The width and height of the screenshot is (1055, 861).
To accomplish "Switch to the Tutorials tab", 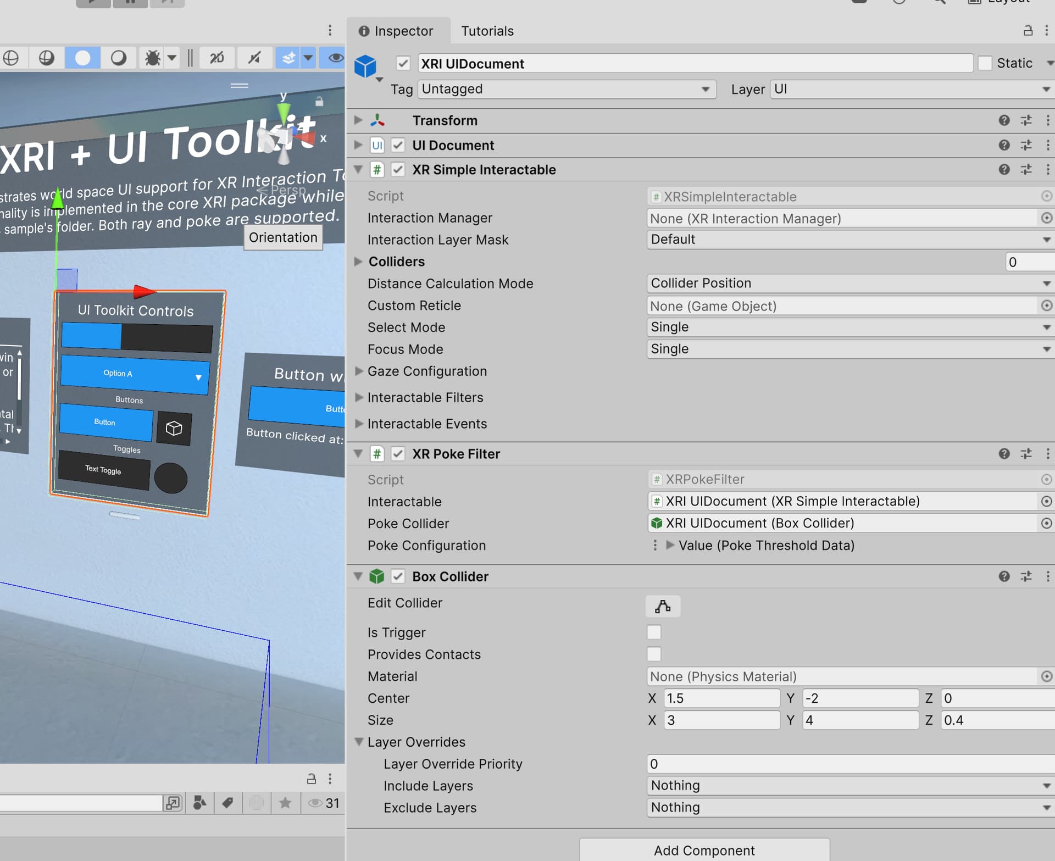I will pos(487,31).
